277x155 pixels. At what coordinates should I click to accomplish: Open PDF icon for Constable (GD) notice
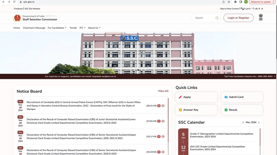coord(159,106)
